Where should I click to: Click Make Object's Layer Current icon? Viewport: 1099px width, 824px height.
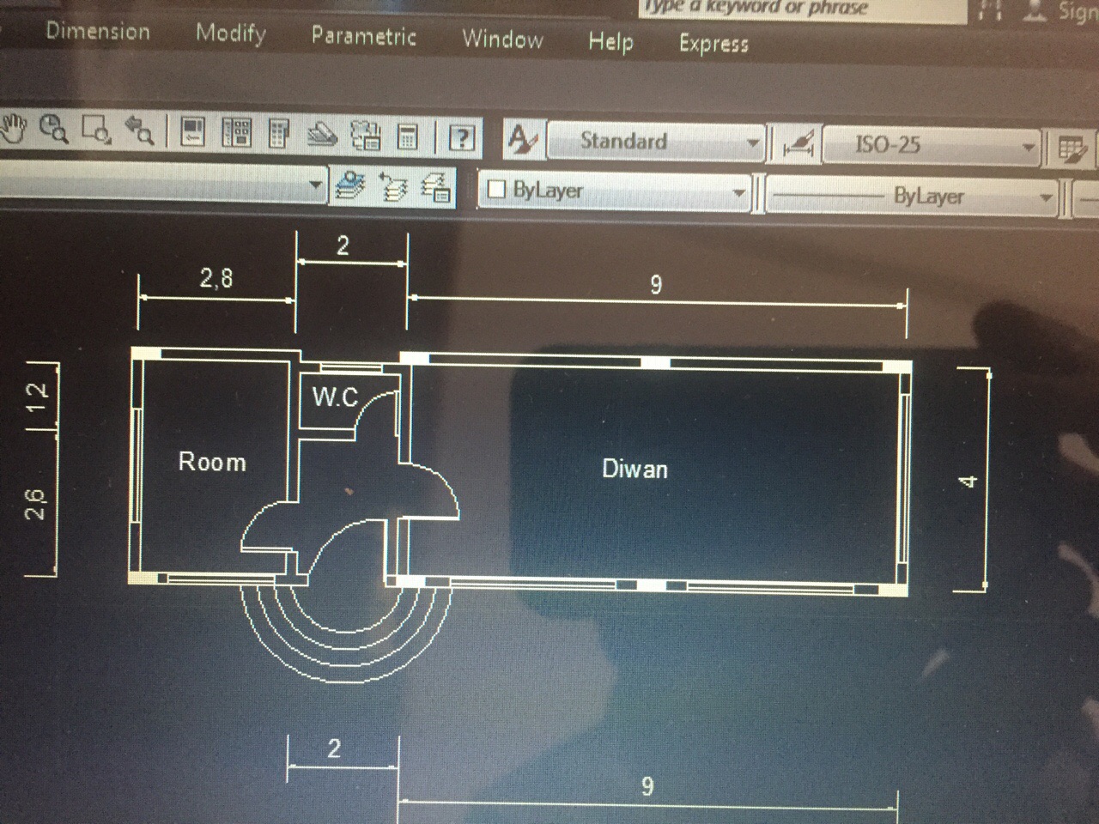pos(349,185)
